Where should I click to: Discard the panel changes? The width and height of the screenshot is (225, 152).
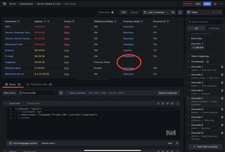[x=188, y=4]
